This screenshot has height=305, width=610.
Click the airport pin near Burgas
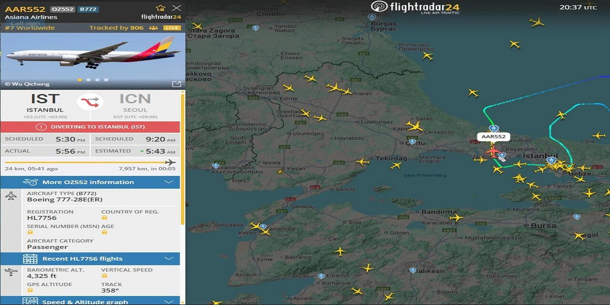click(372, 17)
